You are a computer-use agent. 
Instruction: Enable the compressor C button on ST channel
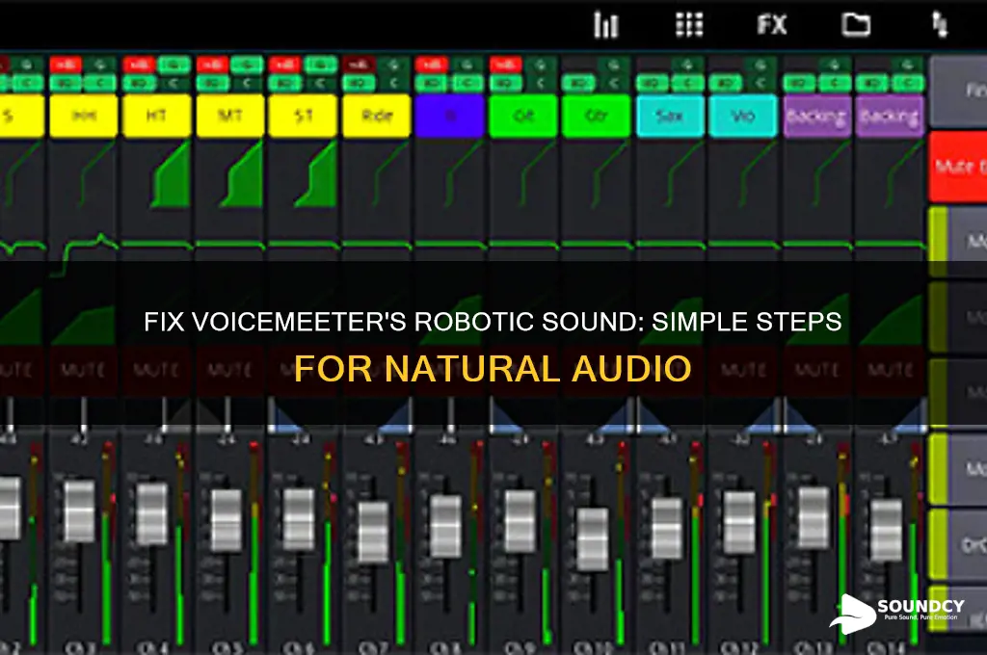(x=320, y=83)
